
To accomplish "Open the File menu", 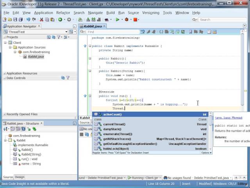I will coord(6,13).
